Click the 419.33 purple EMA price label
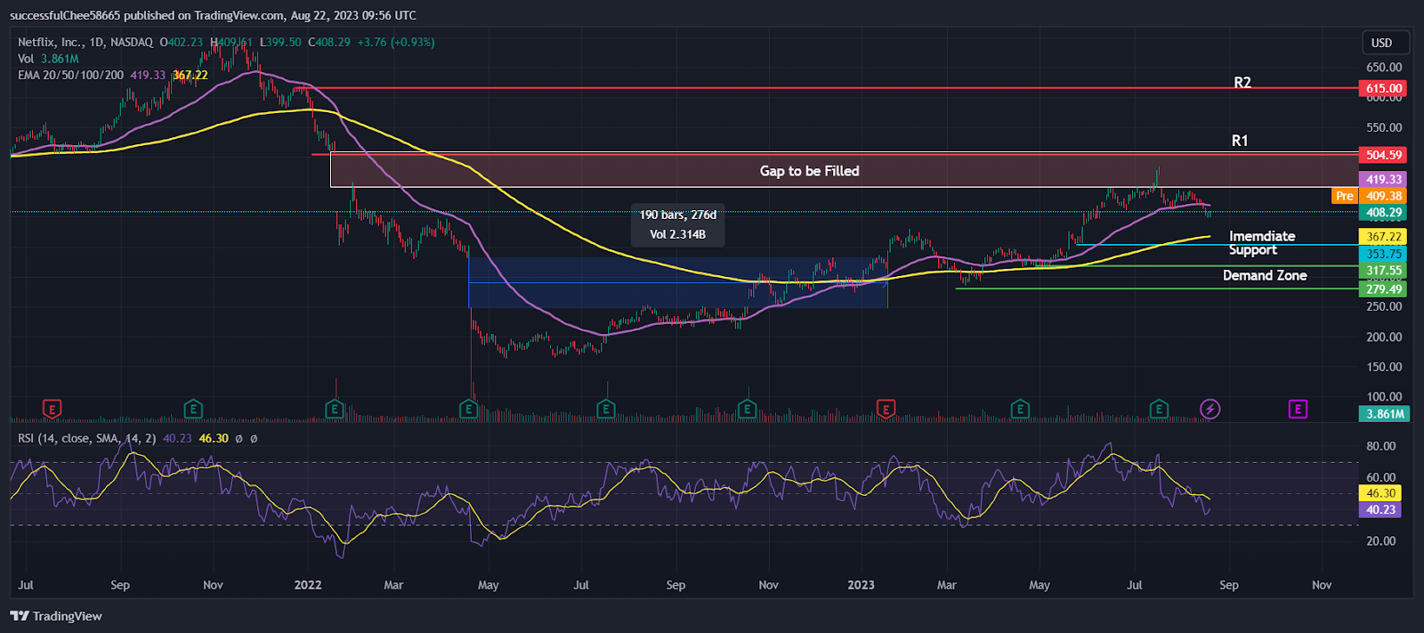 (1384, 179)
